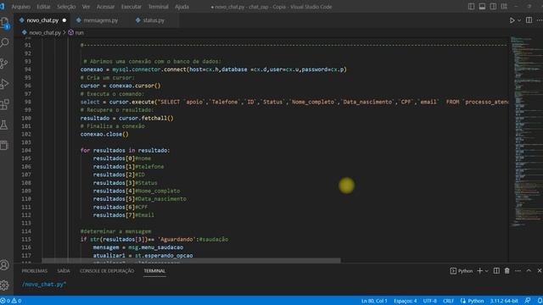This screenshot has height=305, width=543.
Task: Switch to the status.py tab
Action: click(154, 20)
